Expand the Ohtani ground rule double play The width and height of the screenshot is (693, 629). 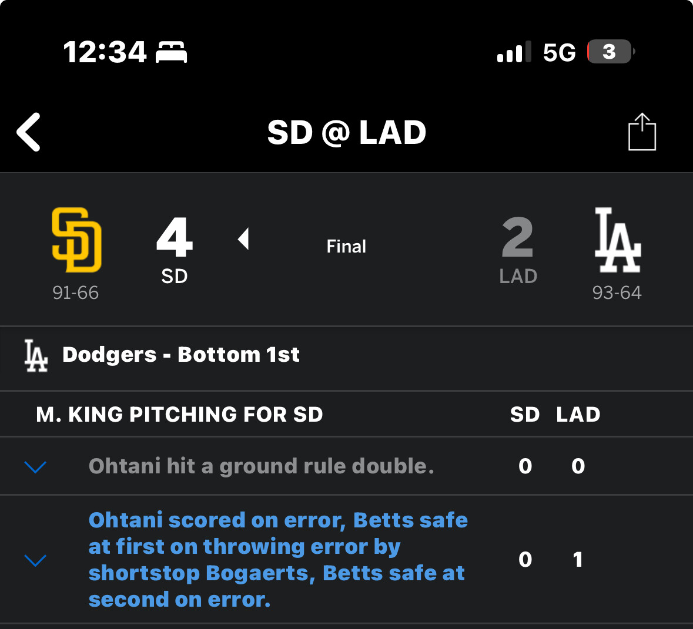click(36, 467)
